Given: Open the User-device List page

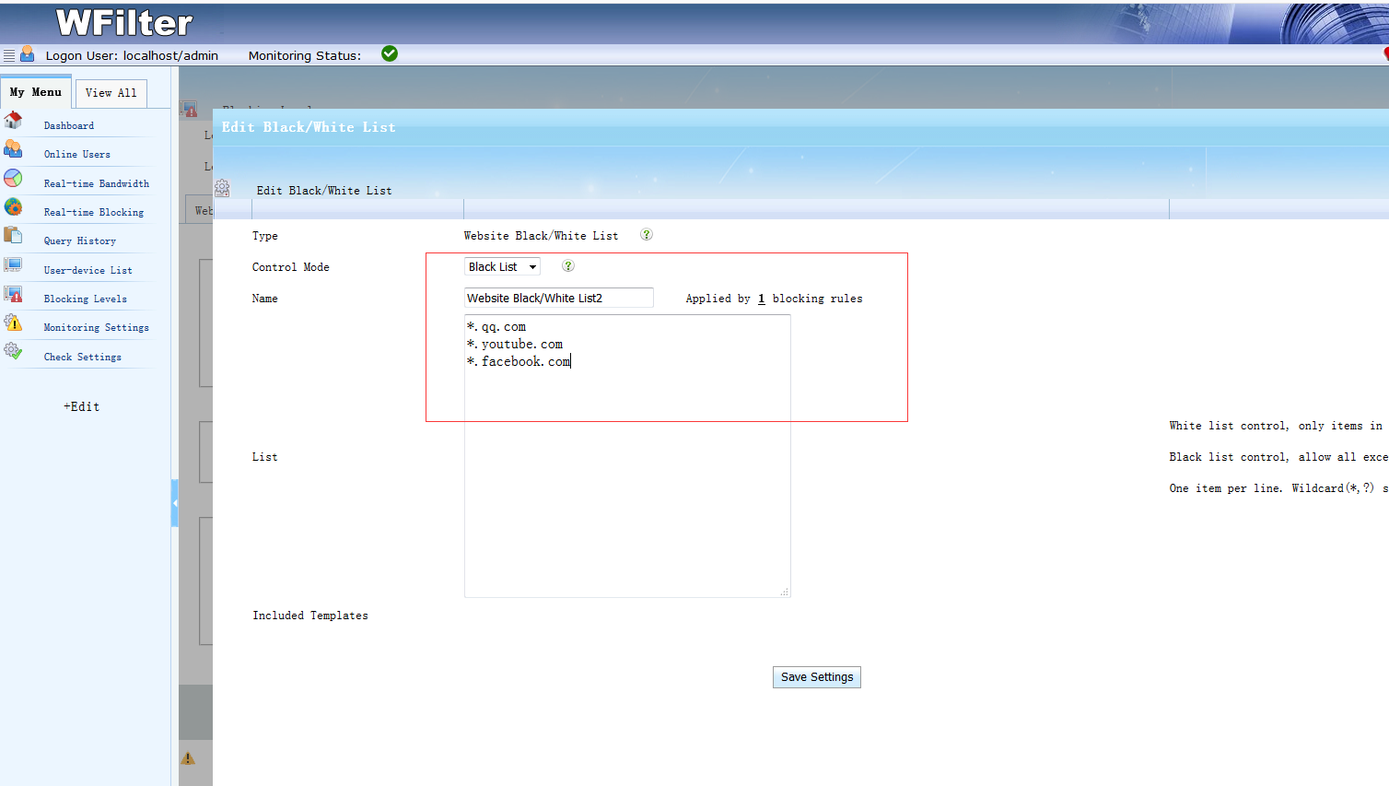Looking at the screenshot, I should (x=88, y=270).
